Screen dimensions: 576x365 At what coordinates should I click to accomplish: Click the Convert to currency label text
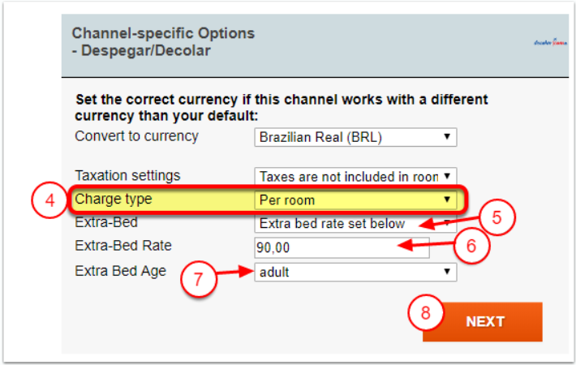click(x=136, y=136)
